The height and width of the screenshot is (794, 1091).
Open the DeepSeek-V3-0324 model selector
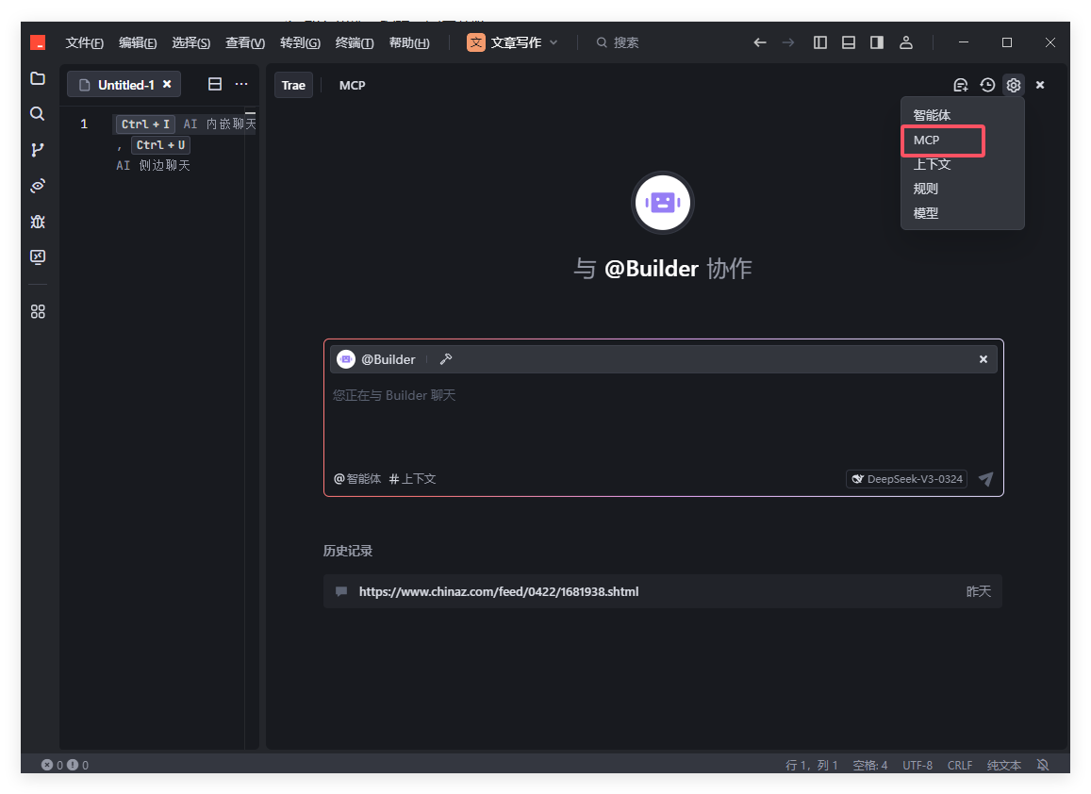(x=906, y=479)
